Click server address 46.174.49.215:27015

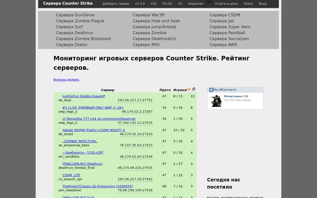(135, 168)
